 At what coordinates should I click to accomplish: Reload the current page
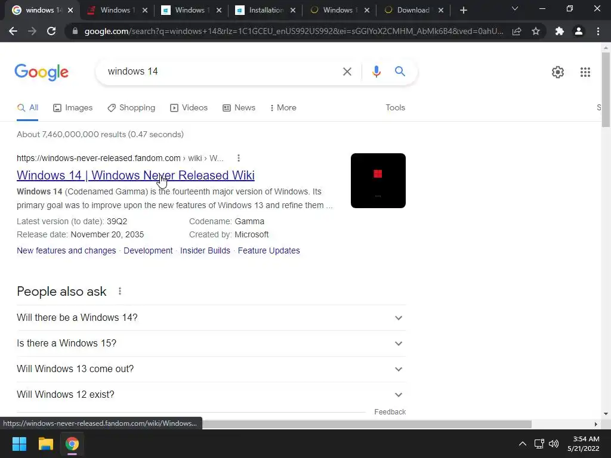[x=51, y=31]
